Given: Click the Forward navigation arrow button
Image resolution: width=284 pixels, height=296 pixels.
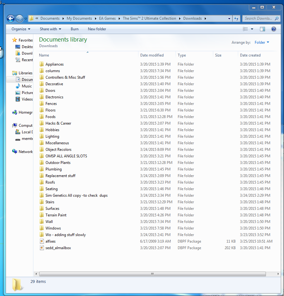Looking at the screenshot, I should pyautogui.click(x=19, y=18).
